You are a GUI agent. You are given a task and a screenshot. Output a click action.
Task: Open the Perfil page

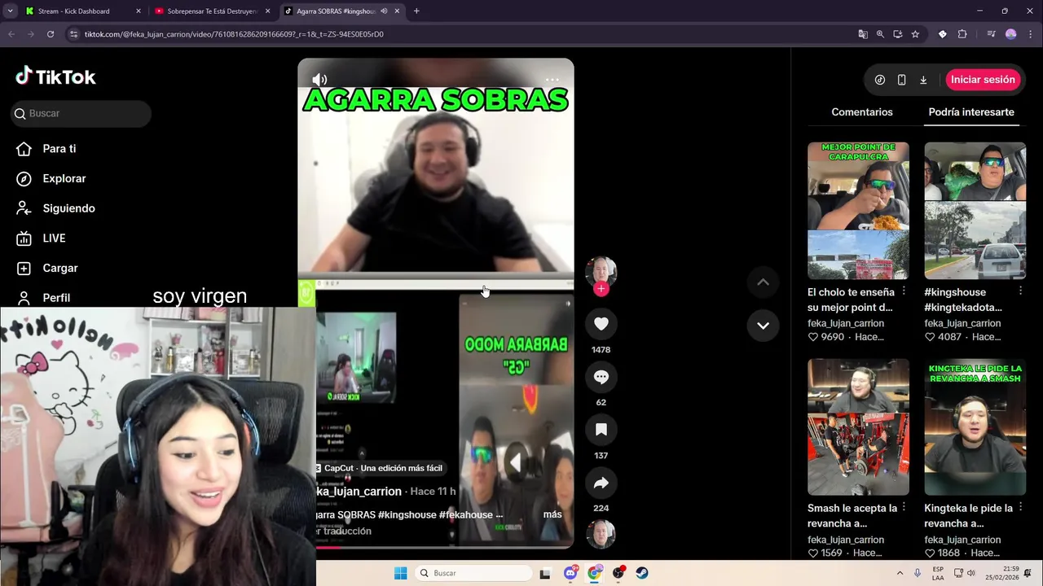pyautogui.click(x=43, y=298)
